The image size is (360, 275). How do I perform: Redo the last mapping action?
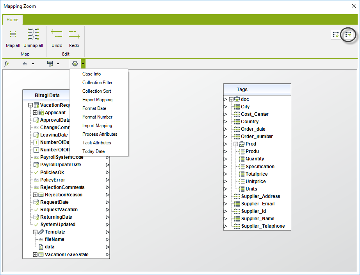(x=74, y=34)
